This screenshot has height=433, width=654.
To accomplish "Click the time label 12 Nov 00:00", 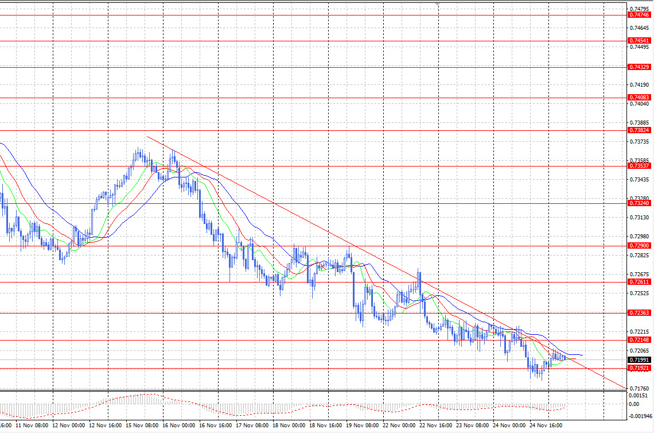I will click(x=68, y=426).
